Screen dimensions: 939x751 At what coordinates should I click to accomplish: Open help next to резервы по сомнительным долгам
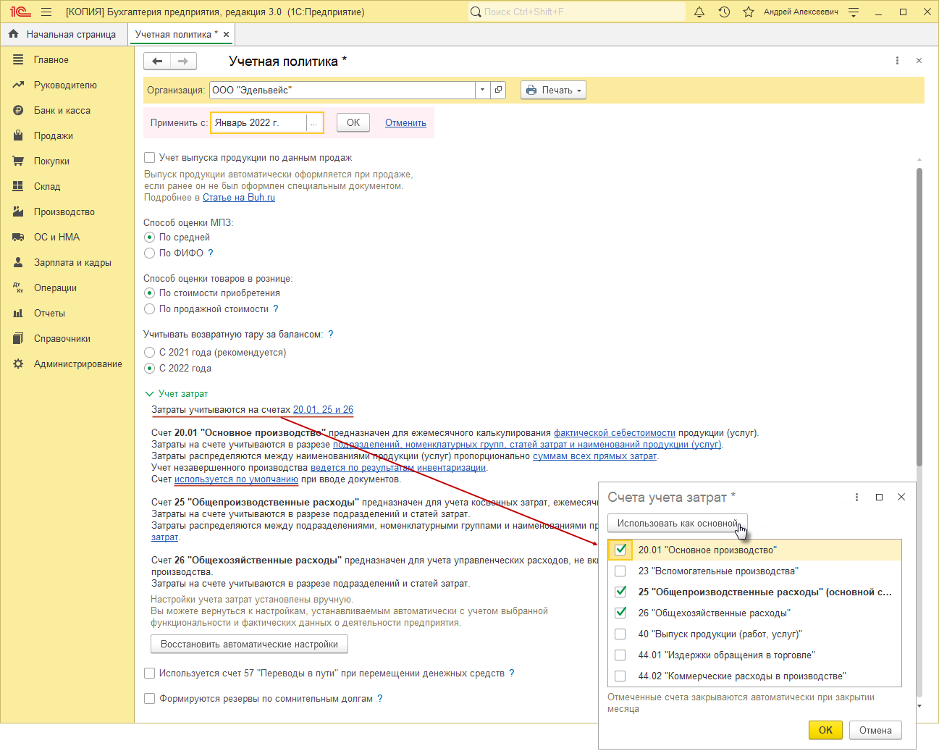(x=380, y=698)
